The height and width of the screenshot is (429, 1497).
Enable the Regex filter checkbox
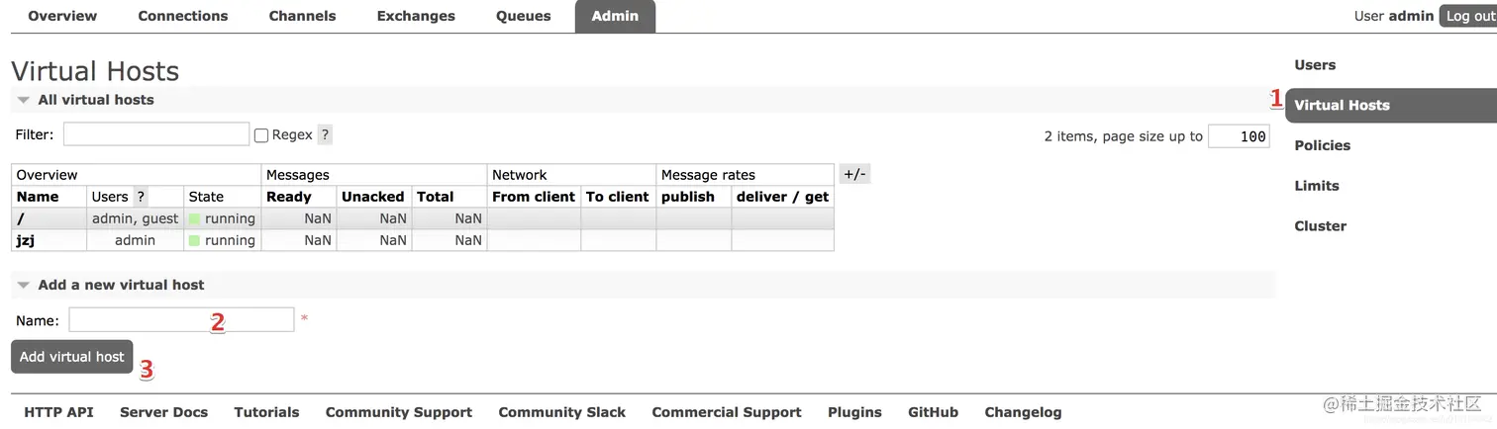pos(261,135)
